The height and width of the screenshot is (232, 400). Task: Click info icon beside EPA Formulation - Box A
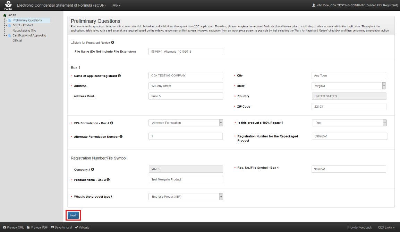112,123
